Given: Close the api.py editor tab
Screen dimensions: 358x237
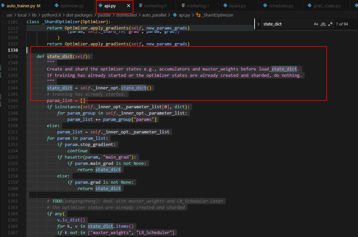Looking at the screenshot, I should click(129, 6).
